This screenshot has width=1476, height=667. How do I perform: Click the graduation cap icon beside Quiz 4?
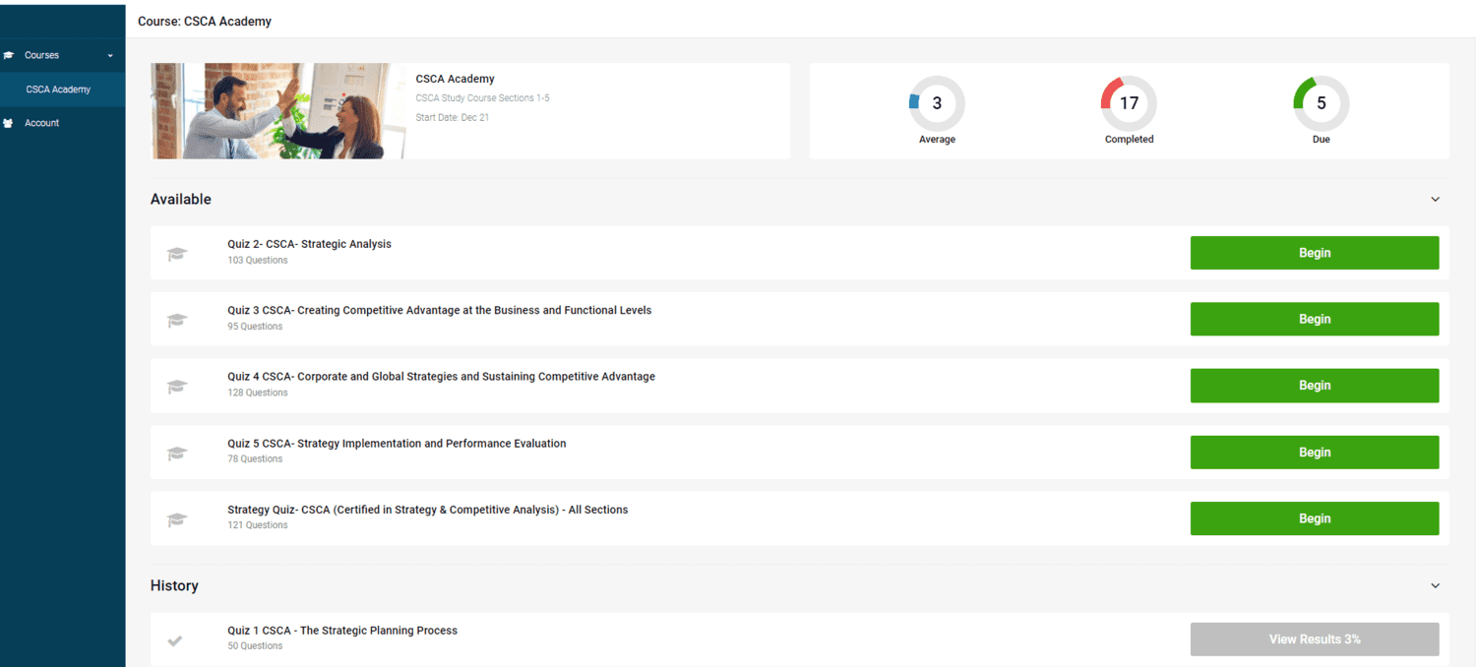click(177, 387)
